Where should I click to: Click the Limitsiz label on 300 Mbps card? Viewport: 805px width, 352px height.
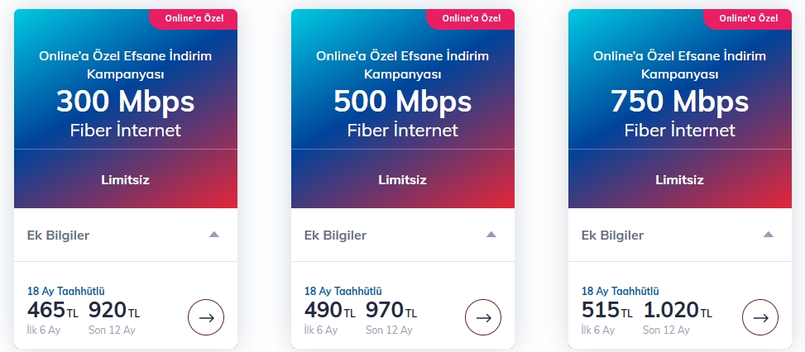(x=125, y=179)
